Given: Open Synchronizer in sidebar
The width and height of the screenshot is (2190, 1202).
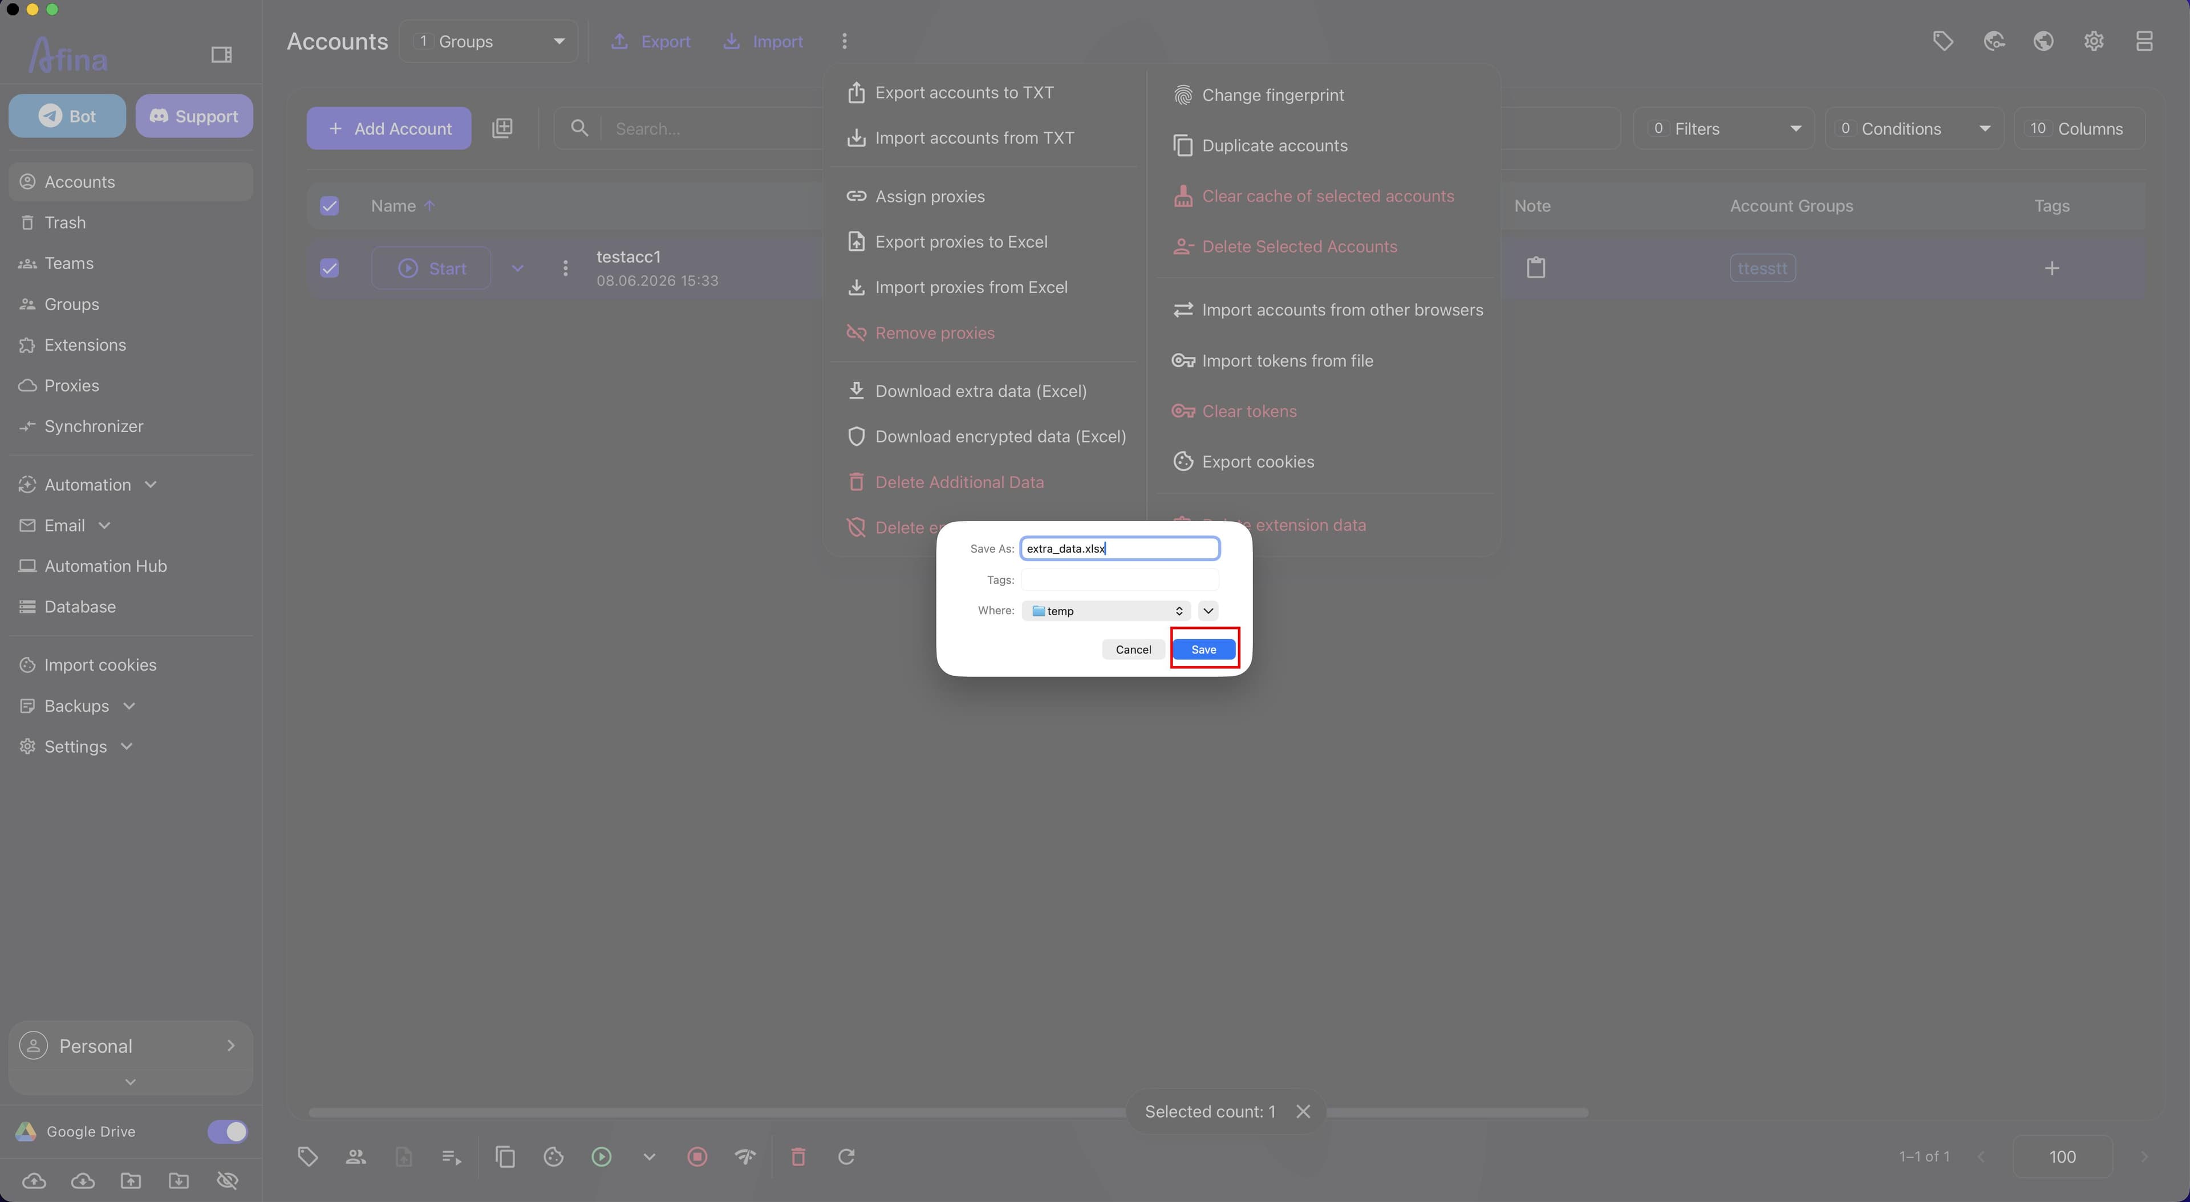Looking at the screenshot, I should pos(130,427).
